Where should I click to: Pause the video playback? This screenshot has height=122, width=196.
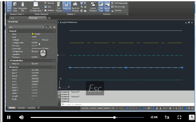[x=9, y=117]
